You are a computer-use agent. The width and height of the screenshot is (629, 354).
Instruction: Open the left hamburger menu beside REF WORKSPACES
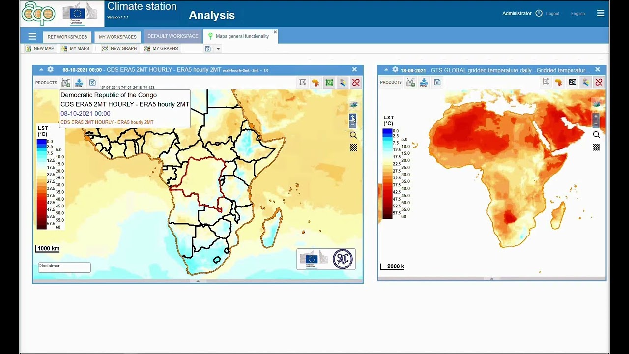pyautogui.click(x=32, y=36)
